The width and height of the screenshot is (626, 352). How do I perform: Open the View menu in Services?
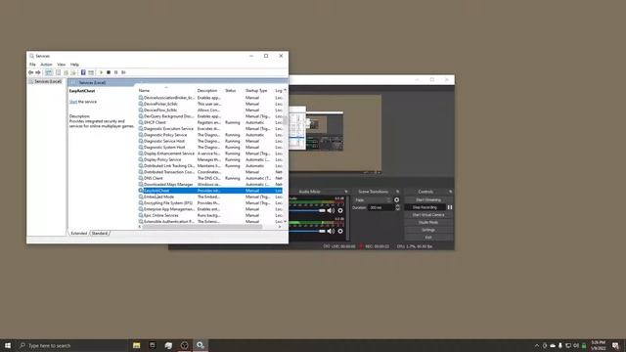click(x=61, y=65)
